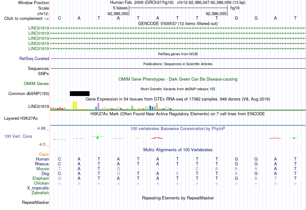Click 'Repeating Elements by RepeatMasker' title

(x=178, y=198)
